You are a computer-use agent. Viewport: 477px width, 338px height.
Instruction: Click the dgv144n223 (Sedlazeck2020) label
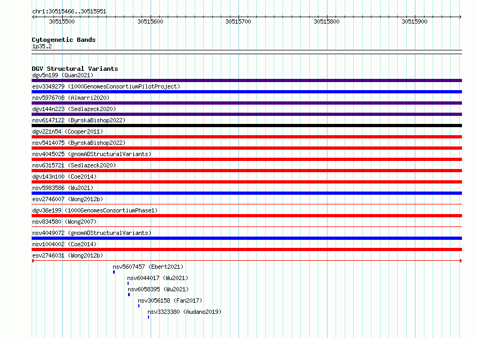point(74,109)
